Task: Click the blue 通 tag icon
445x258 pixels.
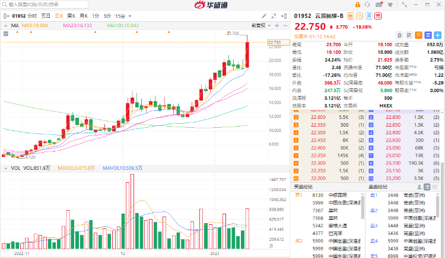Action: tap(368, 16)
